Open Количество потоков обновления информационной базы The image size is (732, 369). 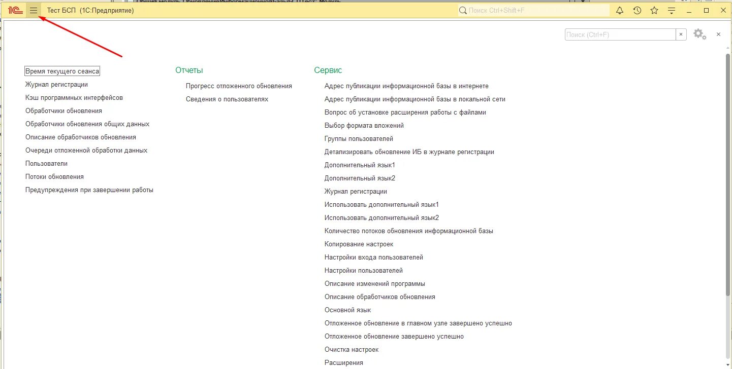pyautogui.click(x=409, y=231)
